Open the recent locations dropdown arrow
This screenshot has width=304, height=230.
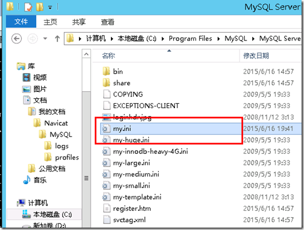45,39
